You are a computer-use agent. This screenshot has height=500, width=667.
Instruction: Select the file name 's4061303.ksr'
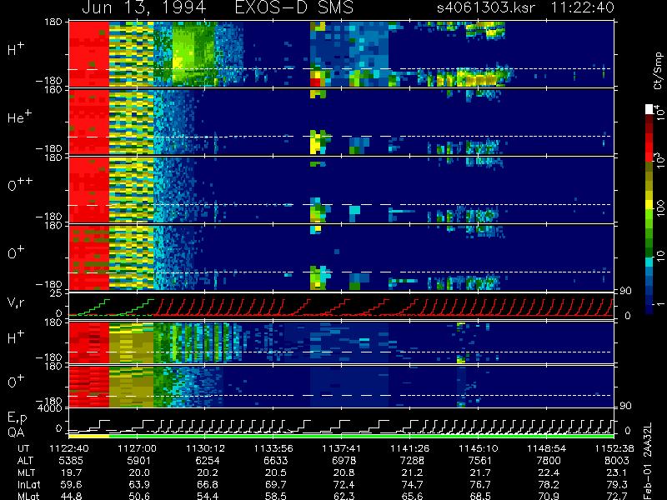[486, 7]
